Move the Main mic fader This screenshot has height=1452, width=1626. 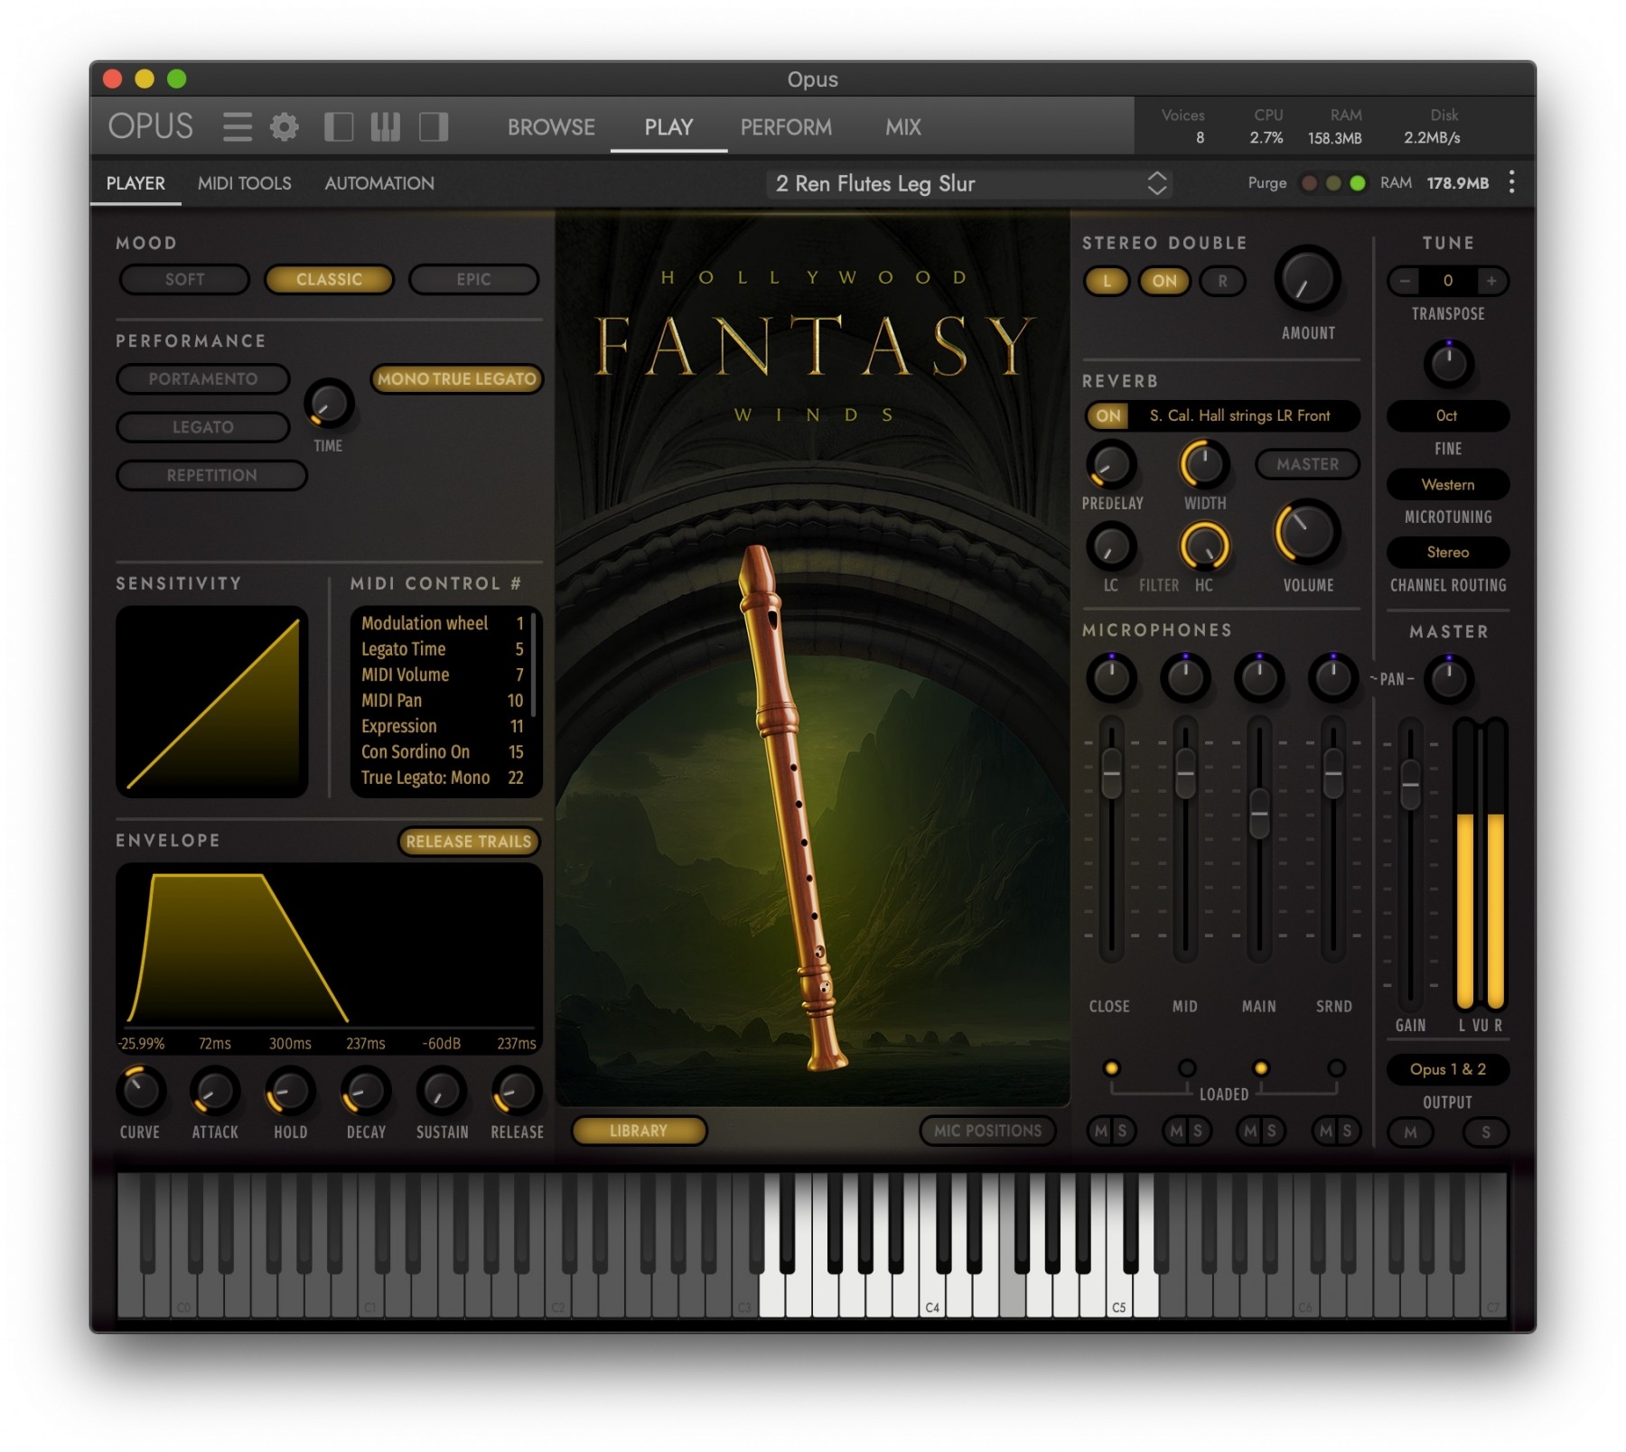(x=1259, y=814)
